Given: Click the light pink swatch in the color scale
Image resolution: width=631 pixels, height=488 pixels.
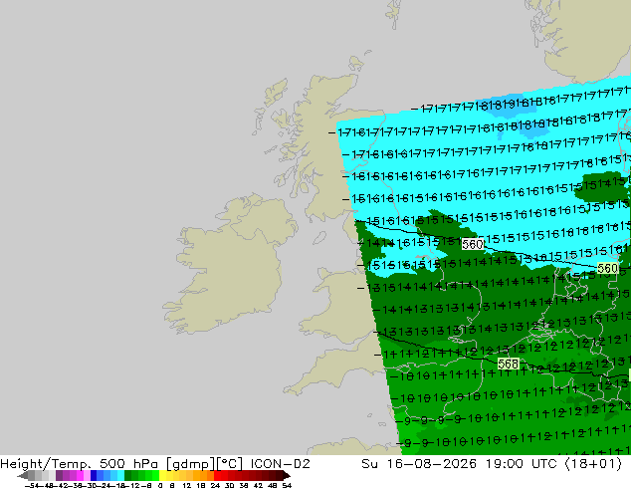Looking at the screenshot, I should click(87, 475).
